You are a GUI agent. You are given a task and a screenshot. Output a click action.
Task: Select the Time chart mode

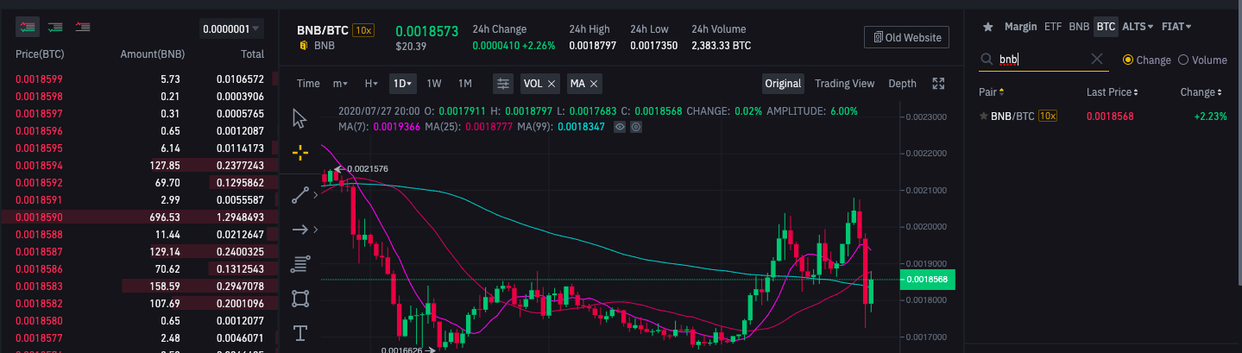308,84
